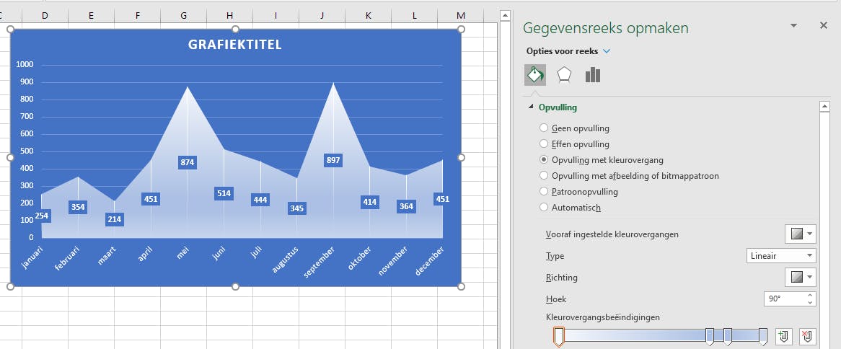Image resolution: width=841 pixels, height=349 pixels.
Task: Select 'Opvulling met afbeelding of bitmappatroon' option
Action: pos(544,176)
